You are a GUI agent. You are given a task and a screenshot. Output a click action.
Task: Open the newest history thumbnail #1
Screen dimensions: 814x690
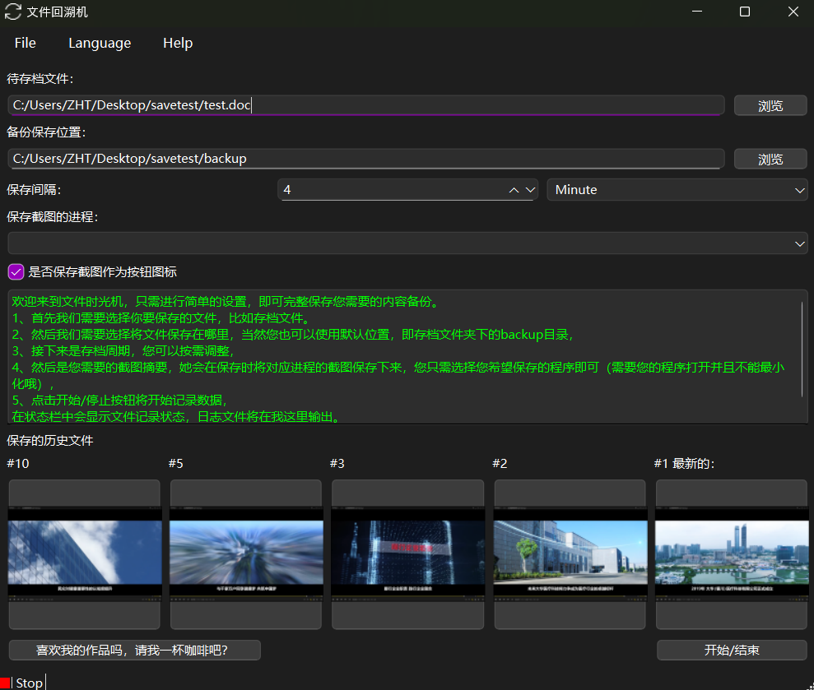click(732, 554)
